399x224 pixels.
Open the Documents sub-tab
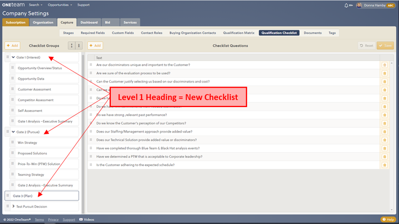313,33
